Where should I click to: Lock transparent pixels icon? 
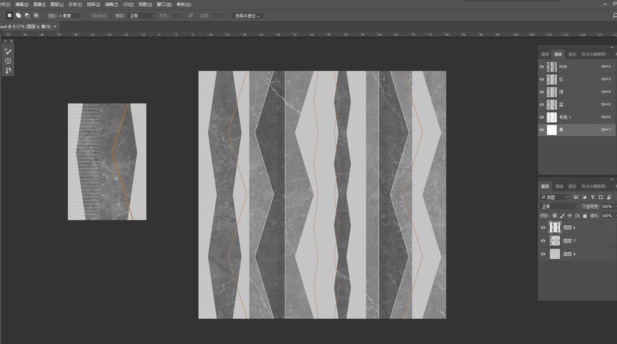pyautogui.click(x=555, y=216)
